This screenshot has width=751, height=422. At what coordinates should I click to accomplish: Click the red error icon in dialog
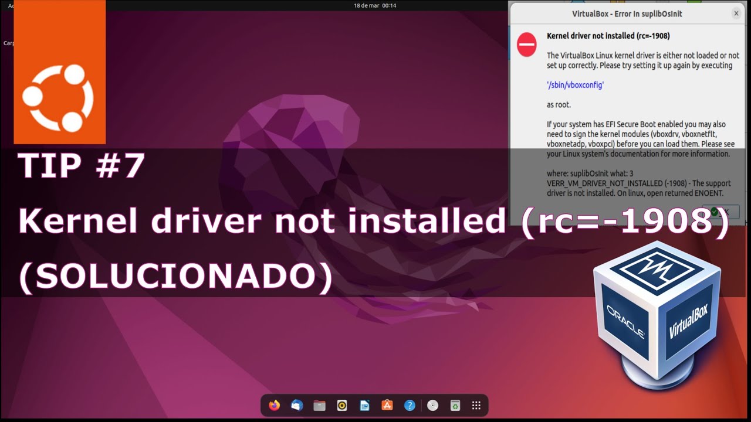tap(526, 45)
